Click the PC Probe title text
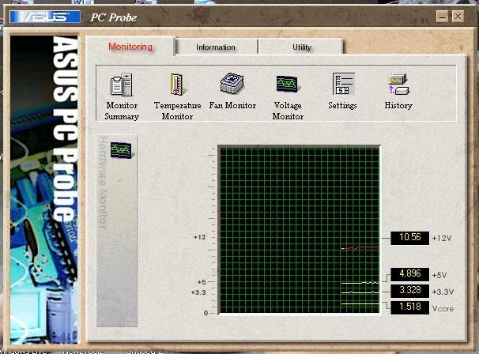Screen dimensions: 479x354 tap(114, 17)
